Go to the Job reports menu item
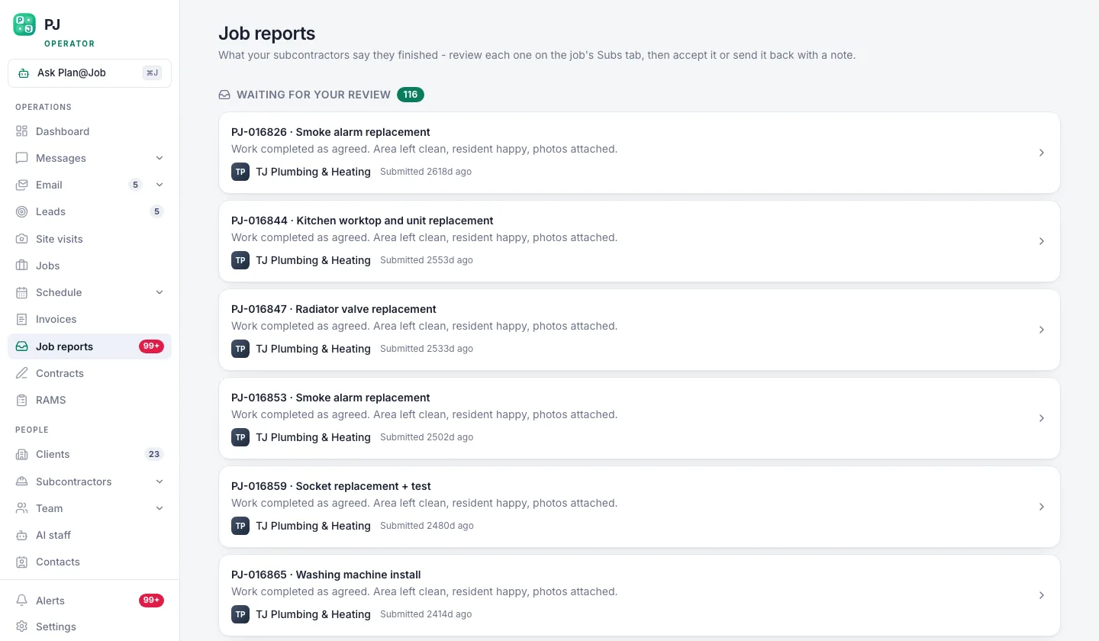The height and width of the screenshot is (641, 1099). click(x=89, y=346)
